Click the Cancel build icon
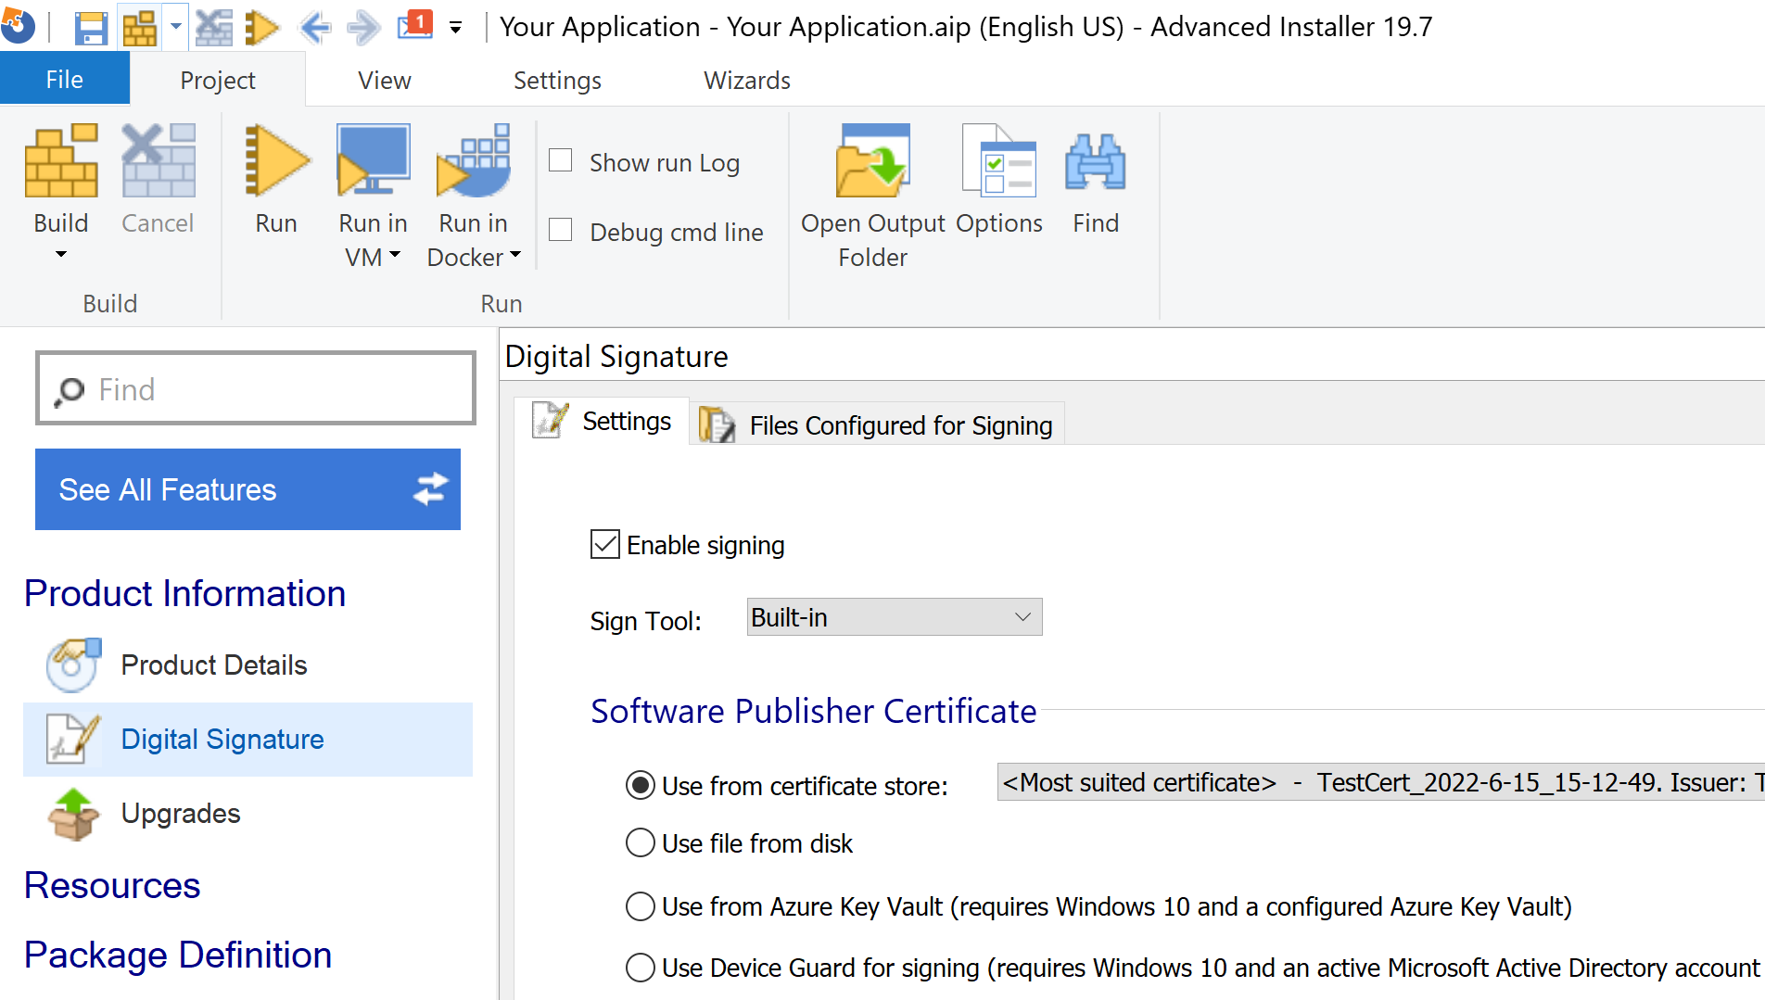 (x=158, y=160)
